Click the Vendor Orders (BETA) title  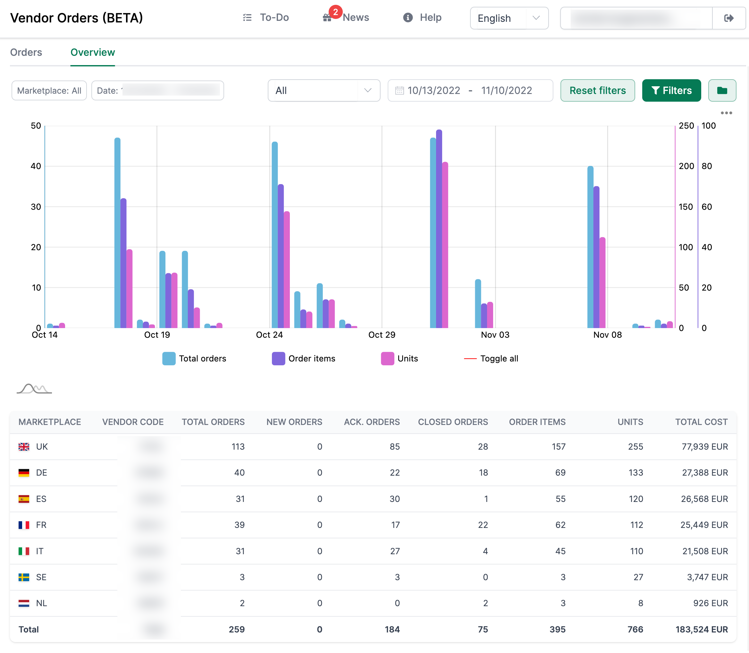click(77, 18)
